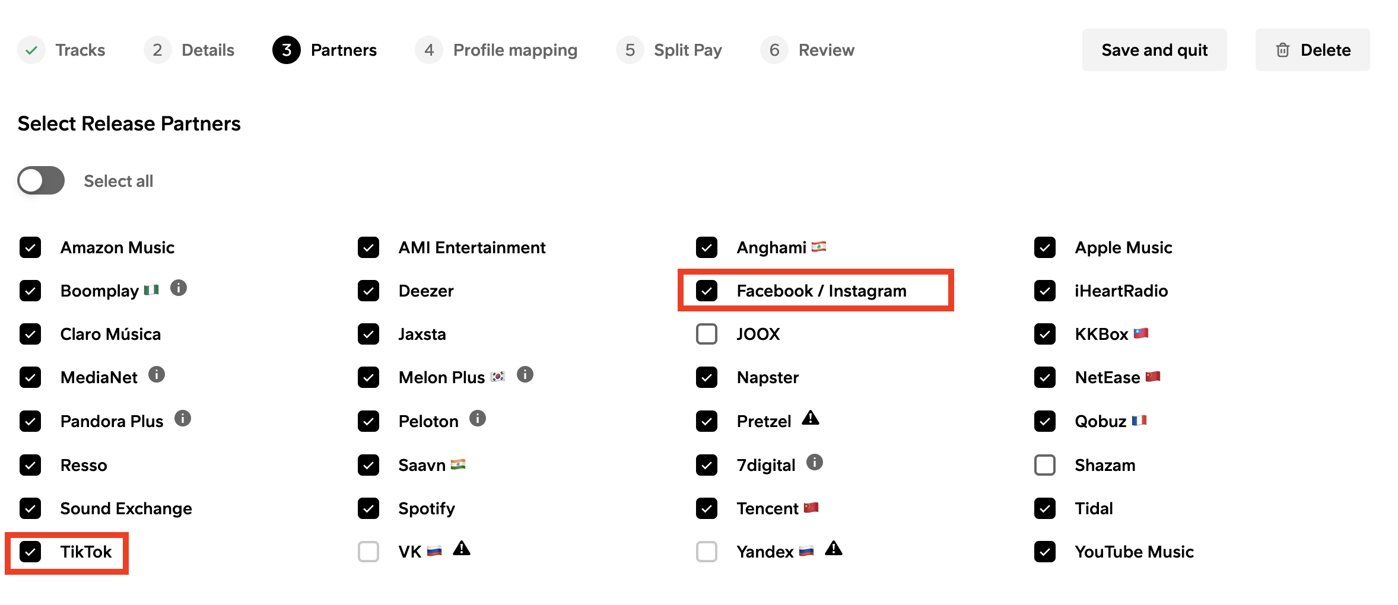The image size is (1398, 605).
Task: Click the info icon next to Boomplay
Action: pyautogui.click(x=179, y=288)
